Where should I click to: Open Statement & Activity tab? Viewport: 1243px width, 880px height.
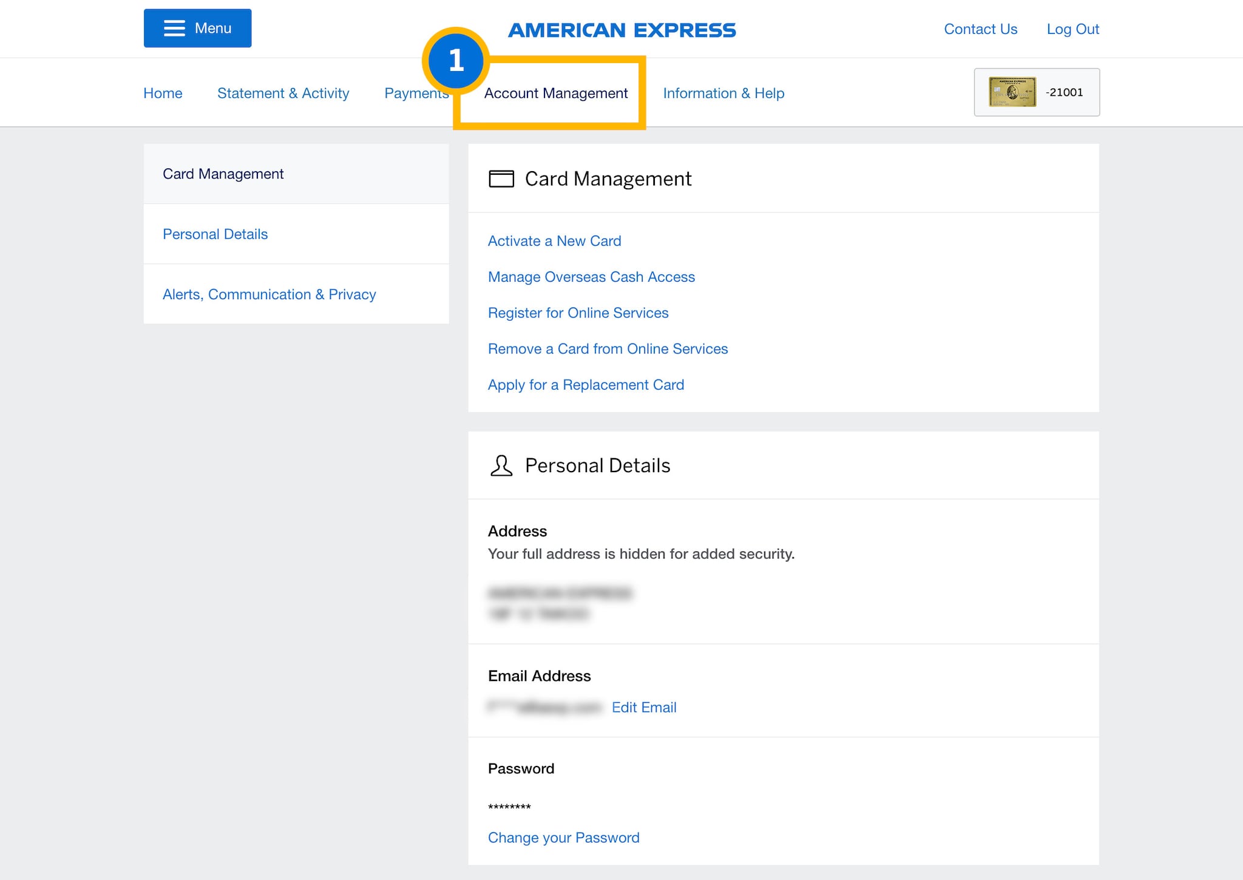(x=283, y=93)
